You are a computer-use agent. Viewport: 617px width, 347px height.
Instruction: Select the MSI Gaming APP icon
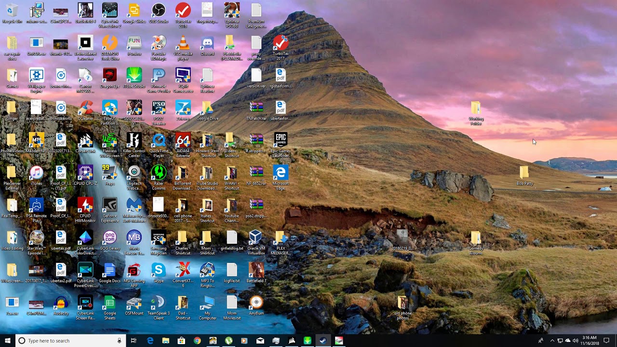(134, 274)
